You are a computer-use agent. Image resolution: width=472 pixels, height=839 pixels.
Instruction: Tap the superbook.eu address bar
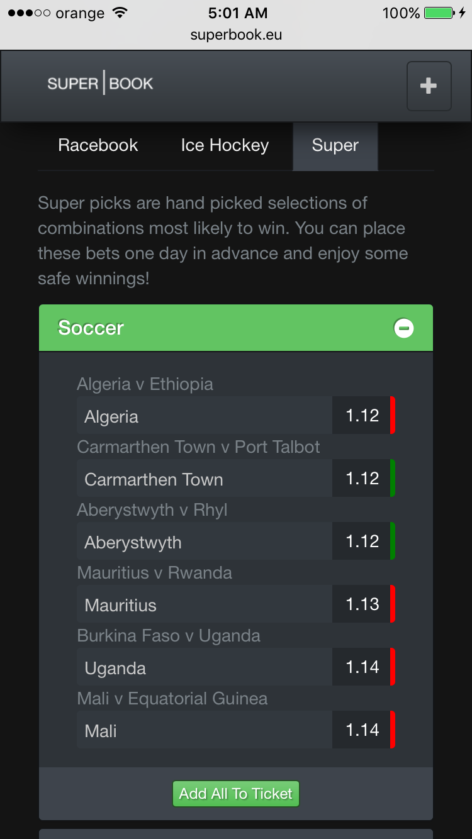pos(236,35)
